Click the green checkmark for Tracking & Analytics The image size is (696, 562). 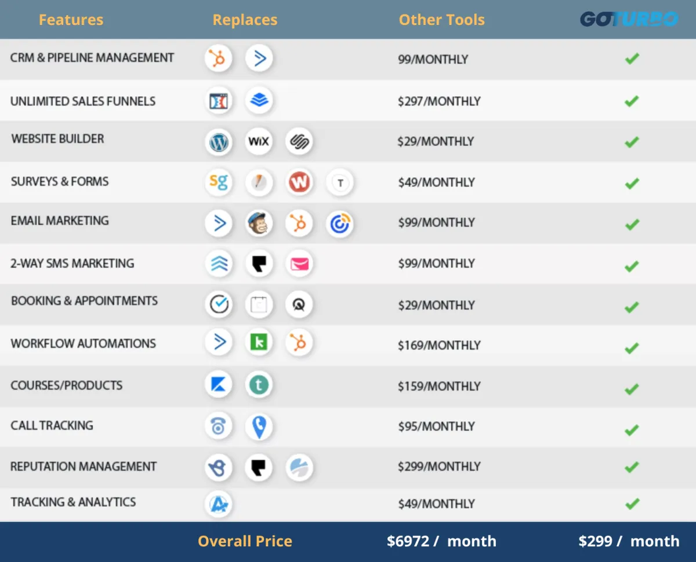(x=632, y=503)
